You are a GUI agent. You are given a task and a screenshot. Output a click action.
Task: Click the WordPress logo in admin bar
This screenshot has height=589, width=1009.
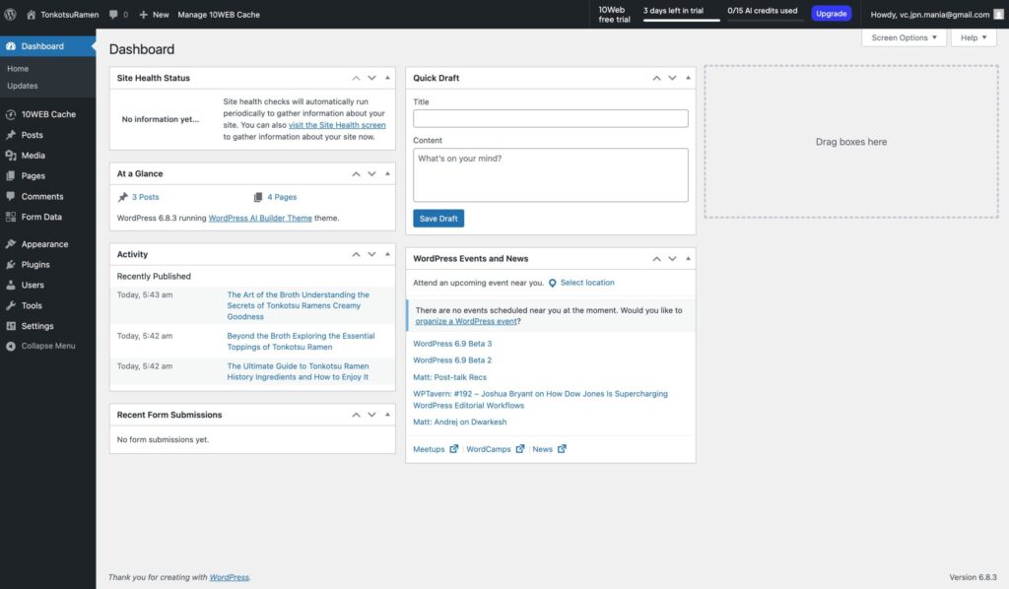click(x=11, y=15)
